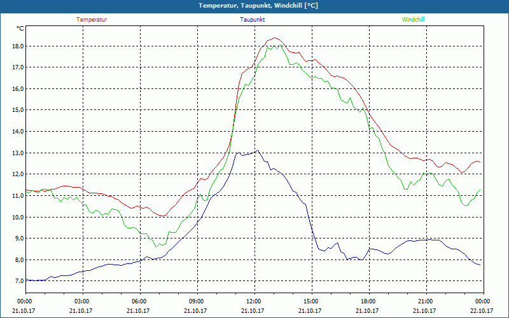The image size is (509, 318).
Task: Click the 11,0 y-axis value
Action: [x=18, y=195]
